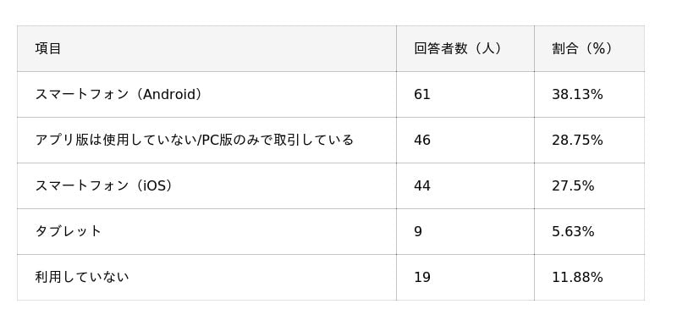Select the cell with value 44
This screenshot has width=677, height=326.
pyautogui.click(x=421, y=185)
